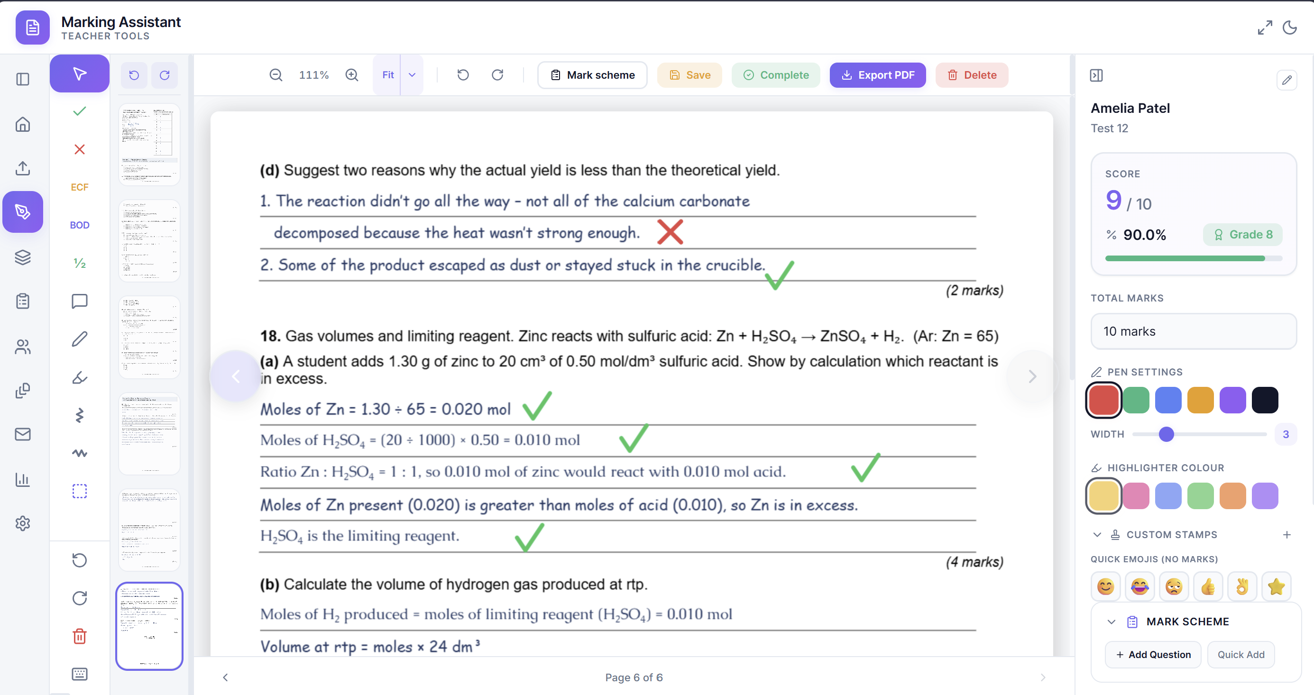Collapse the right panel toggle icon

pos(1096,75)
